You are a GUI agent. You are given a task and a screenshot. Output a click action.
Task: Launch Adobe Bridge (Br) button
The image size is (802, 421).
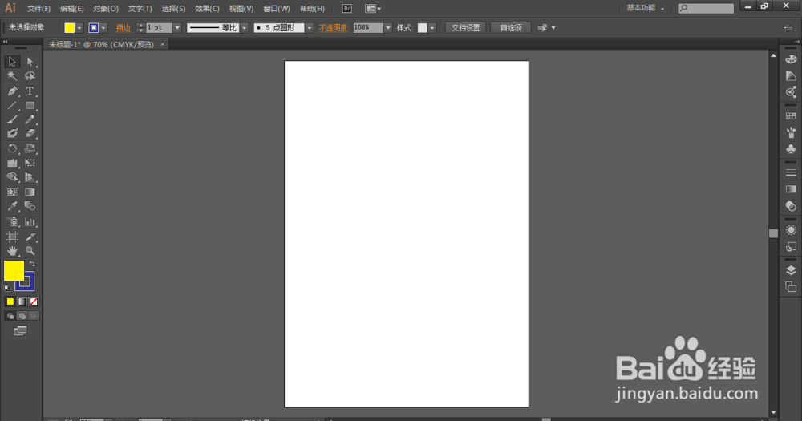coord(346,9)
